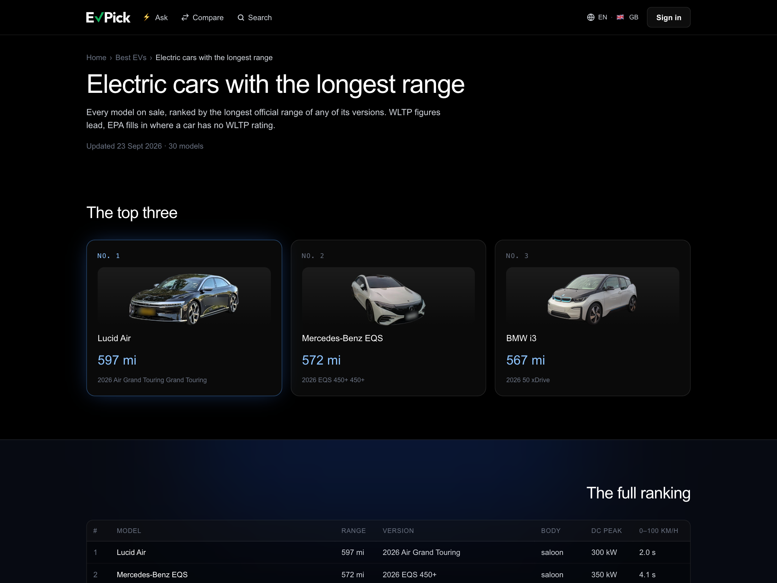Click the # column header
The height and width of the screenshot is (583, 777).
[x=95, y=531]
